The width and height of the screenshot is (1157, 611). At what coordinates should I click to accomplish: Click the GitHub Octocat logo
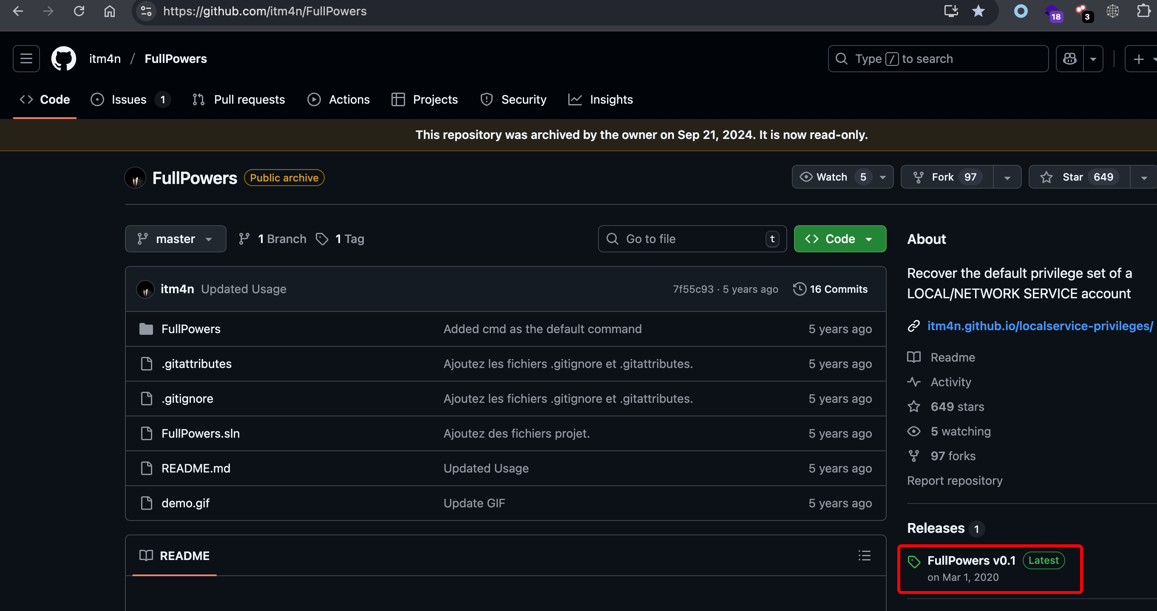63,59
